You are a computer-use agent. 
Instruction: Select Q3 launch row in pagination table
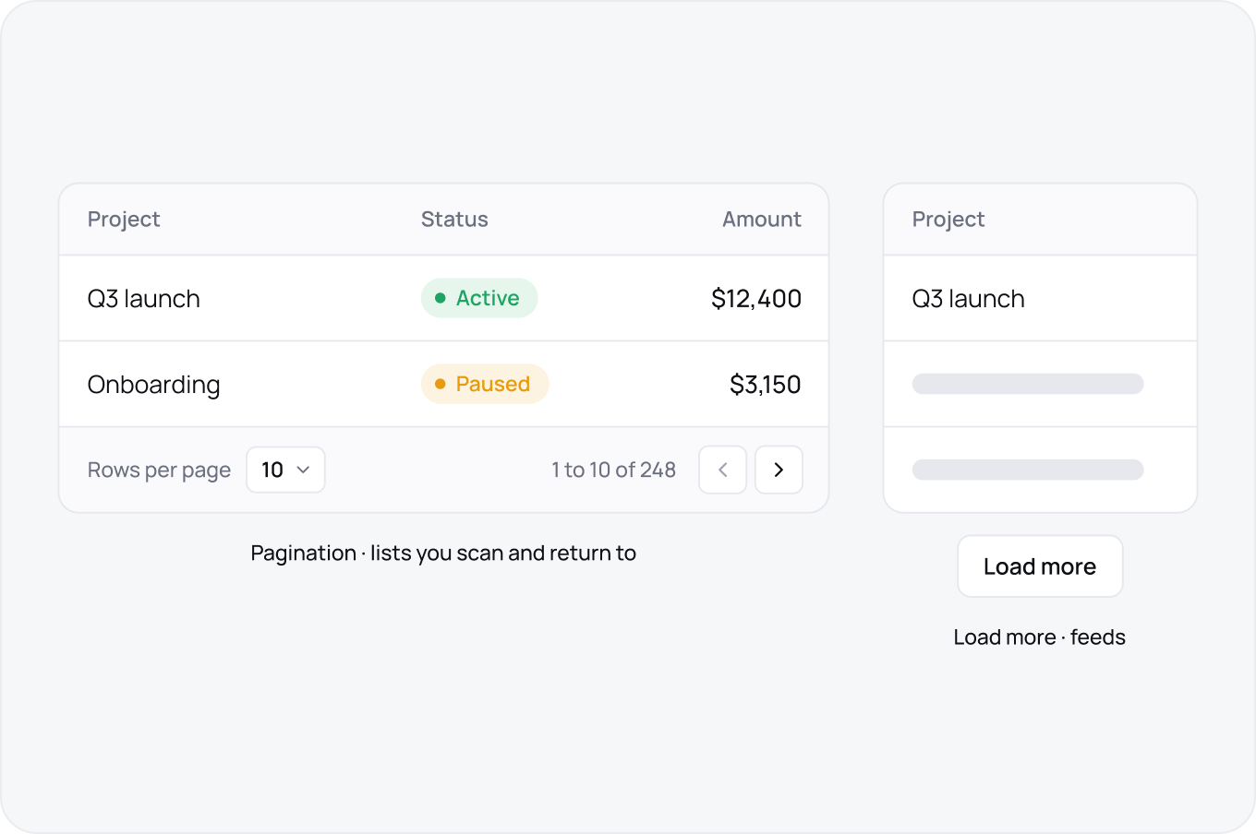pyautogui.click(x=443, y=298)
